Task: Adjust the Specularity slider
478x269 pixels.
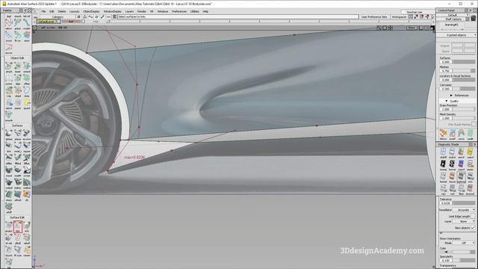Action: [x=463, y=261]
